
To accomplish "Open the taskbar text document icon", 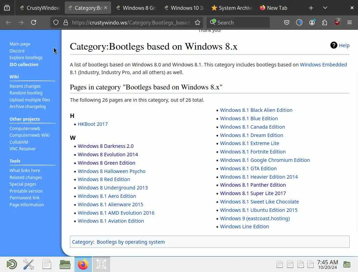I will point(47,264).
